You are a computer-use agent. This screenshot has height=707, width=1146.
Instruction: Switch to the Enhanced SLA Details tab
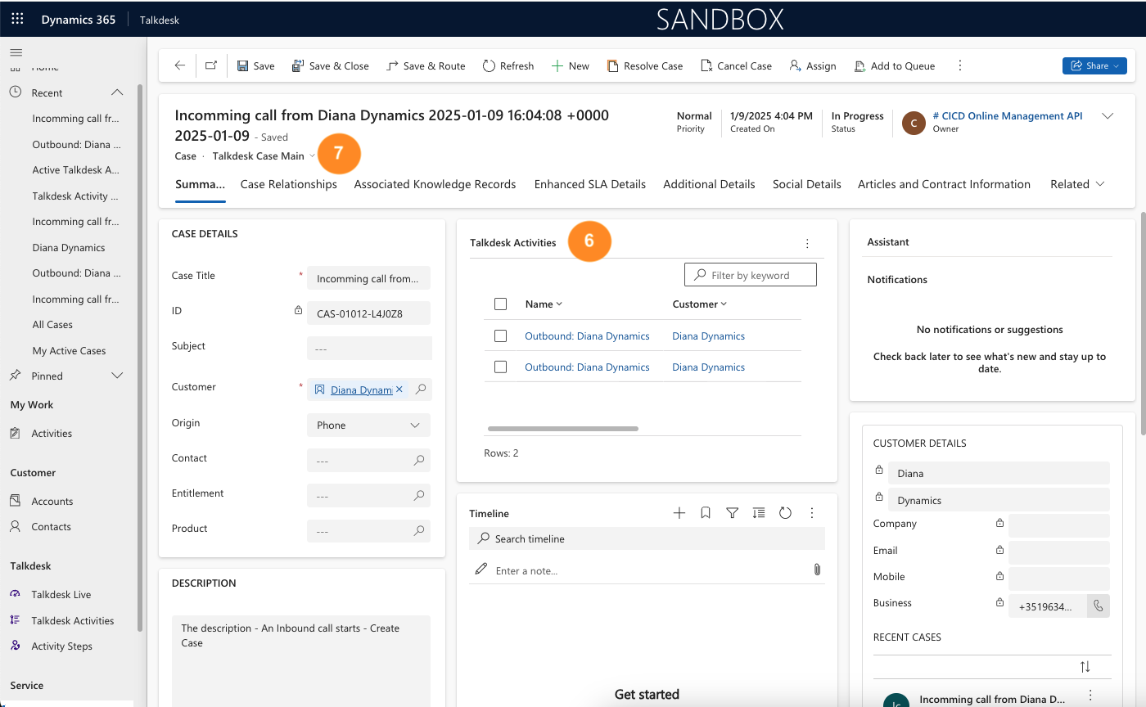tap(590, 184)
